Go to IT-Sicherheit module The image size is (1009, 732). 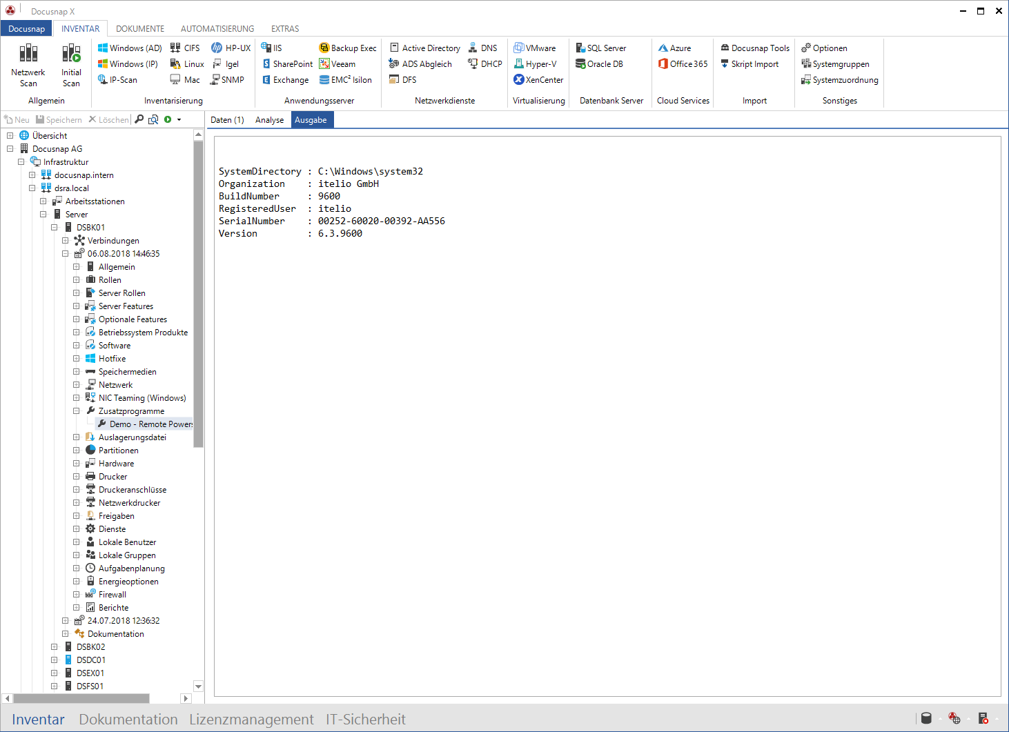tap(366, 719)
